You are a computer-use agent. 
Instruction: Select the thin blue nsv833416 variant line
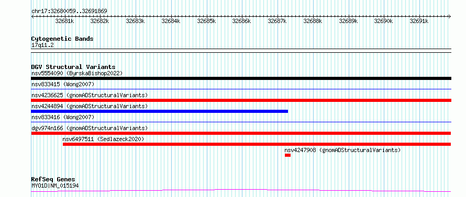241,122
